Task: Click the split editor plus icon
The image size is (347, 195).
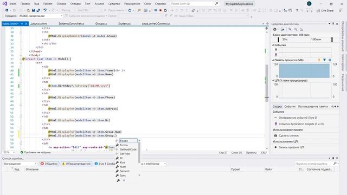Action: (x=267, y=28)
